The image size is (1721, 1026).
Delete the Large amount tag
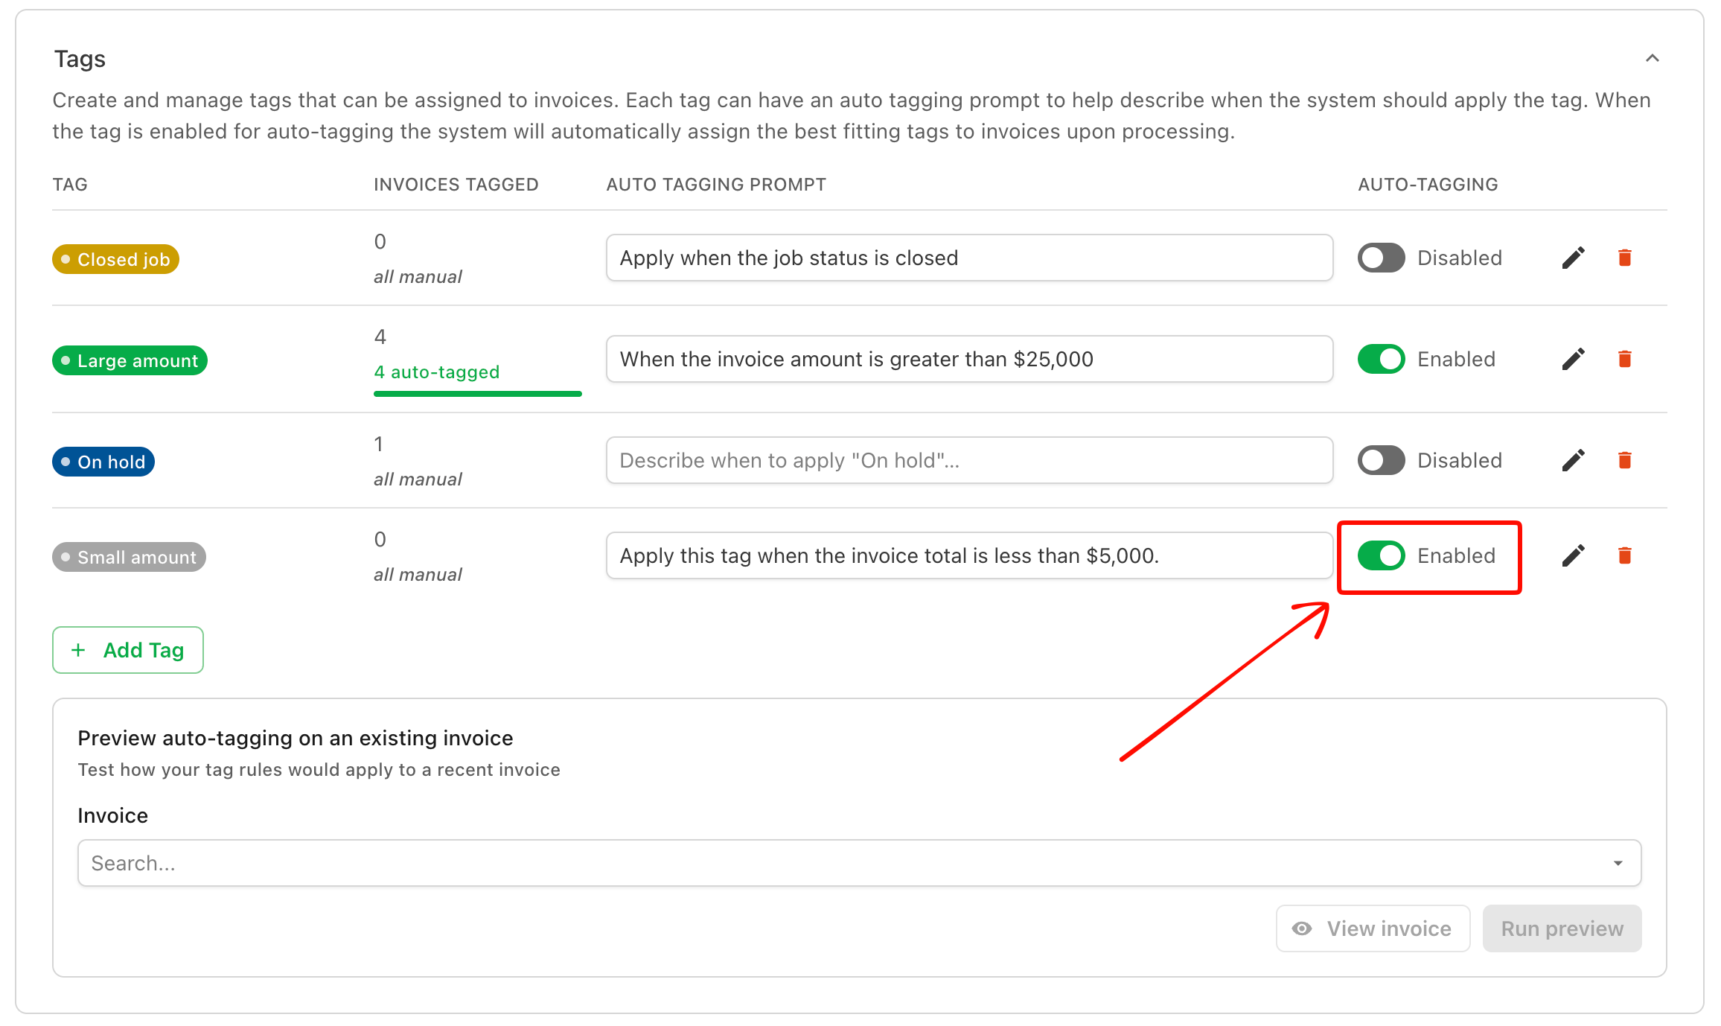tap(1625, 359)
